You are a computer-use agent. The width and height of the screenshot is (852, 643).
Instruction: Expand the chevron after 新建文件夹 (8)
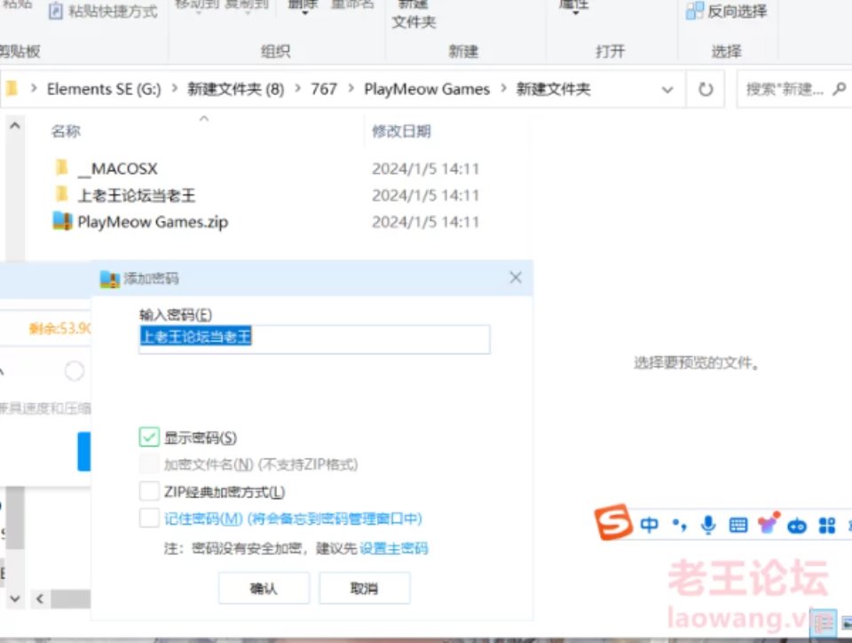point(298,88)
